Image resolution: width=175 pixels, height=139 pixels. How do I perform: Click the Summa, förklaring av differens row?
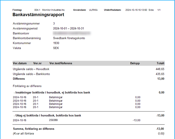click(89, 129)
